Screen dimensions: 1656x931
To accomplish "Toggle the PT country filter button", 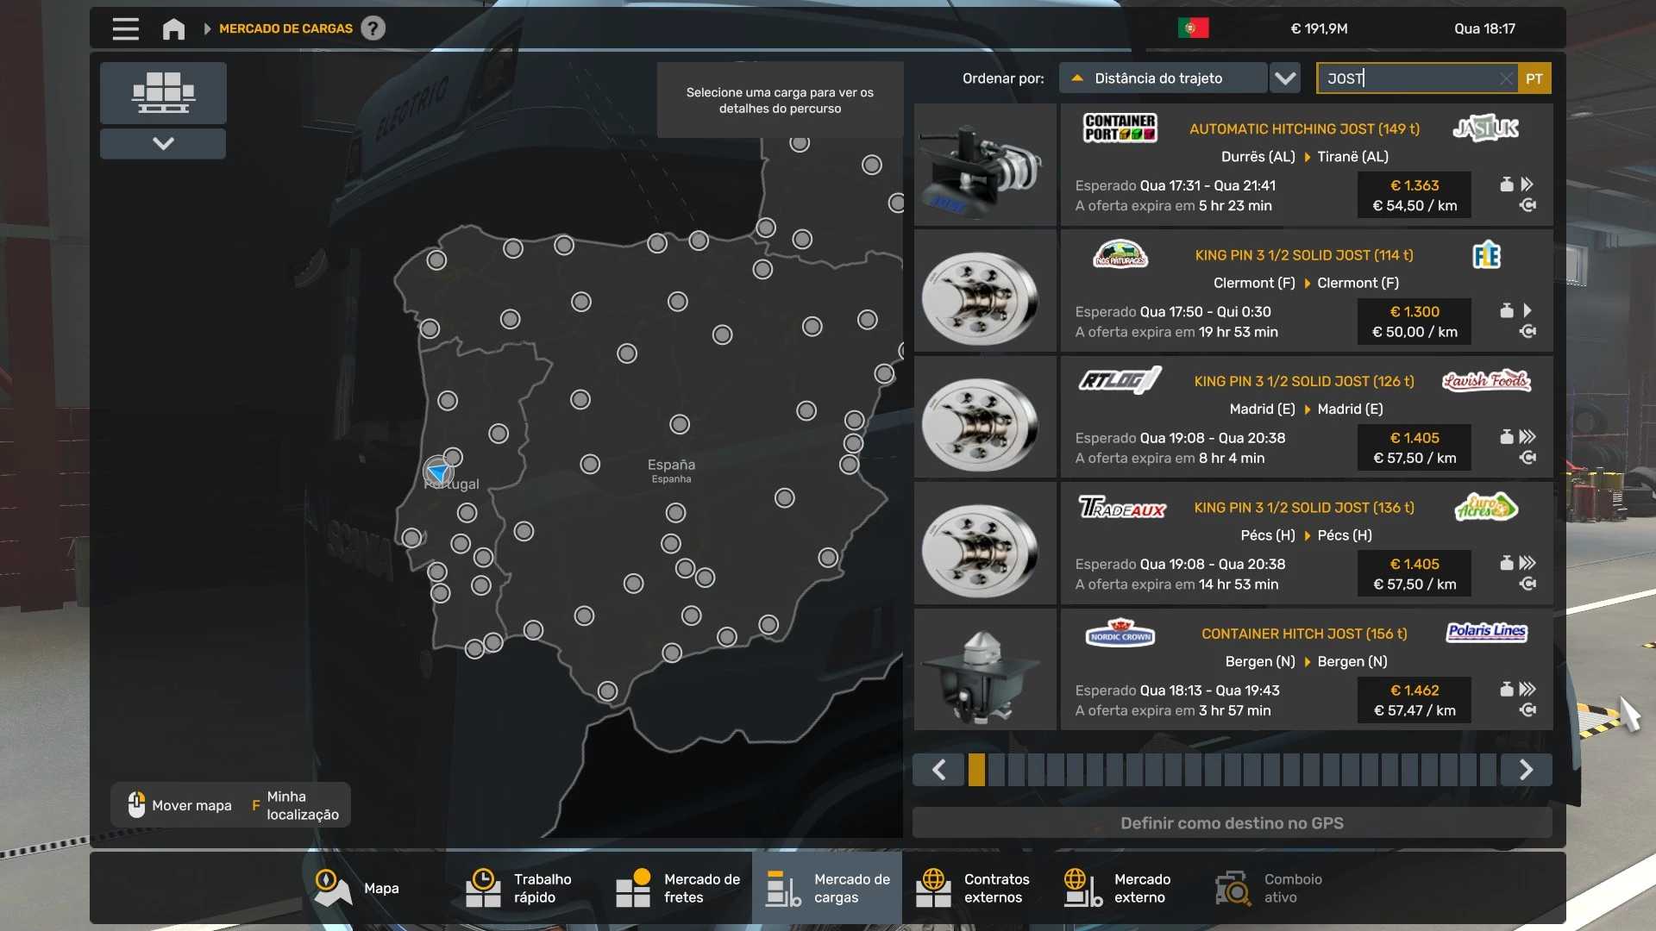I will [1534, 78].
